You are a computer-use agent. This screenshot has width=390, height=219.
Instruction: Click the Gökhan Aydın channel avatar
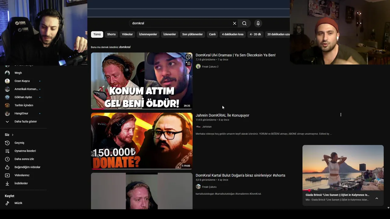(x=7, y=97)
